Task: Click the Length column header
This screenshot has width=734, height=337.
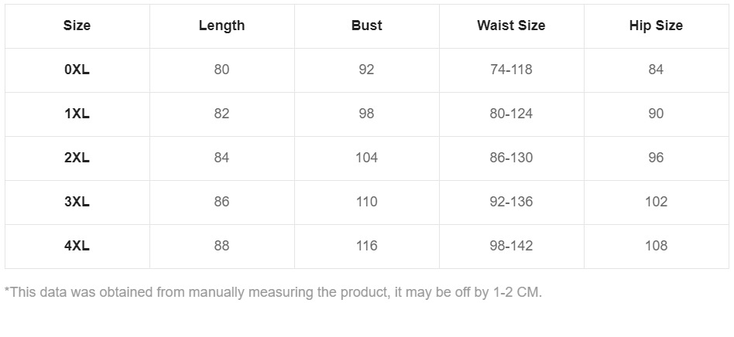Action: click(x=221, y=26)
